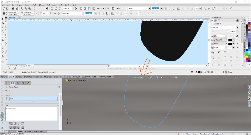The height and width of the screenshot is (135, 251).
Task: Open the Object menu in CorelDRAW
Action: (x=27, y=5)
